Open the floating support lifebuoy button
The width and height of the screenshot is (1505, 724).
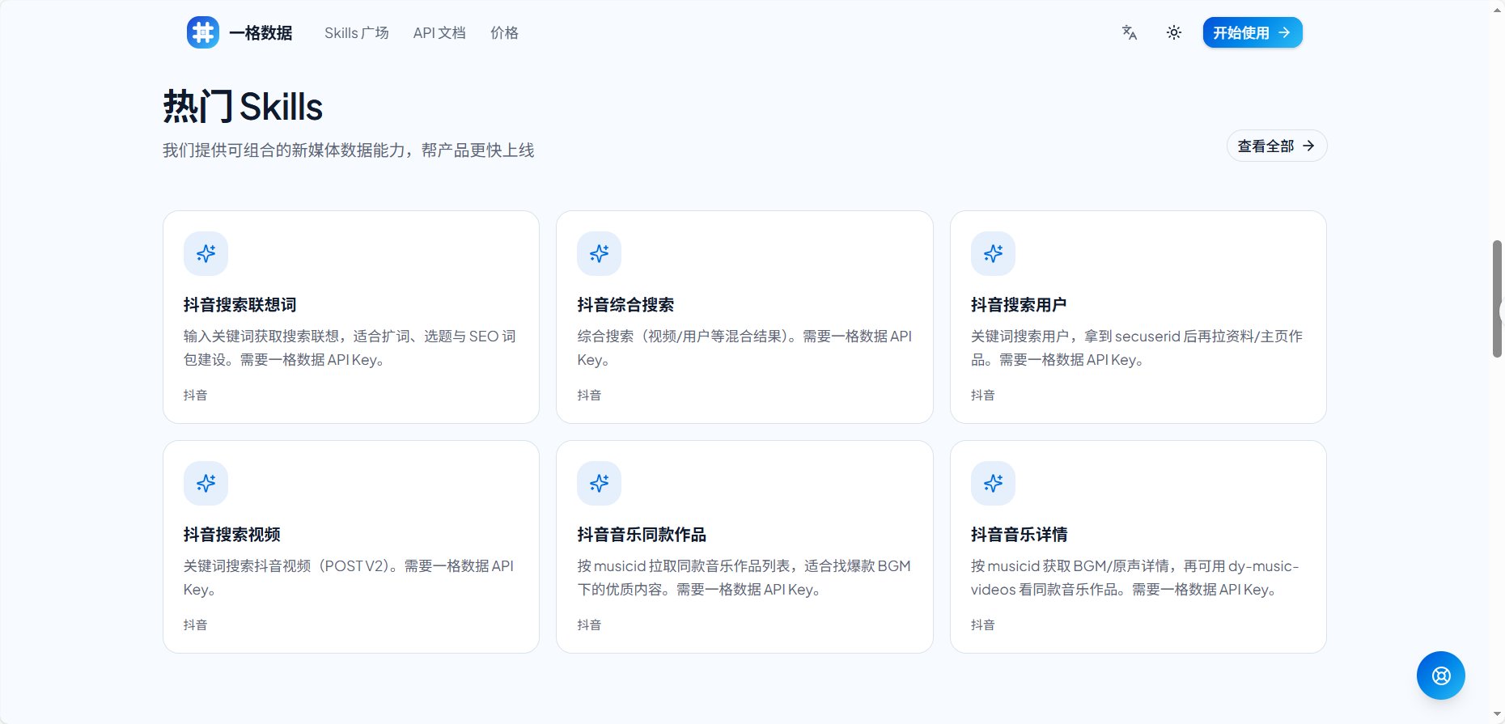pyautogui.click(x=1441, y=675)
